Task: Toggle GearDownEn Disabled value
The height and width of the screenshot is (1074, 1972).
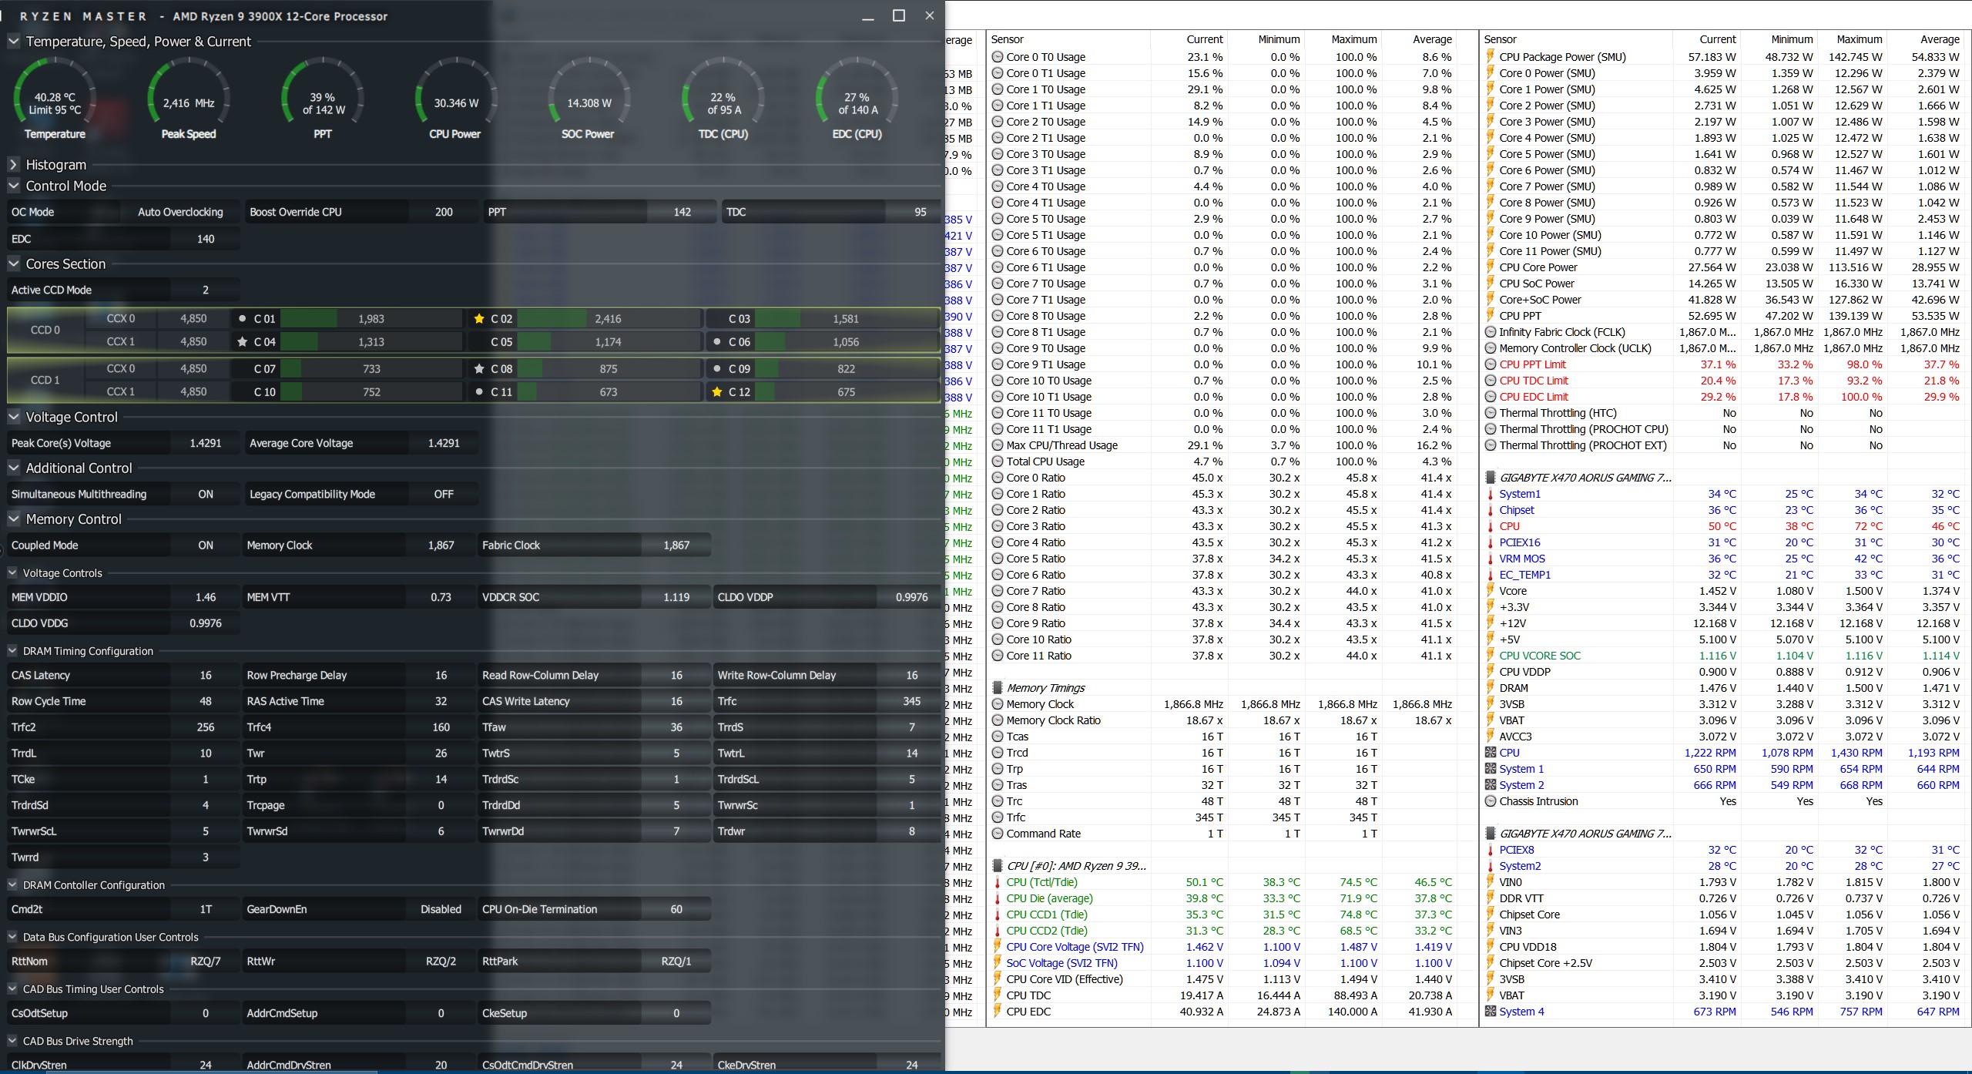Action: [441, 909]
